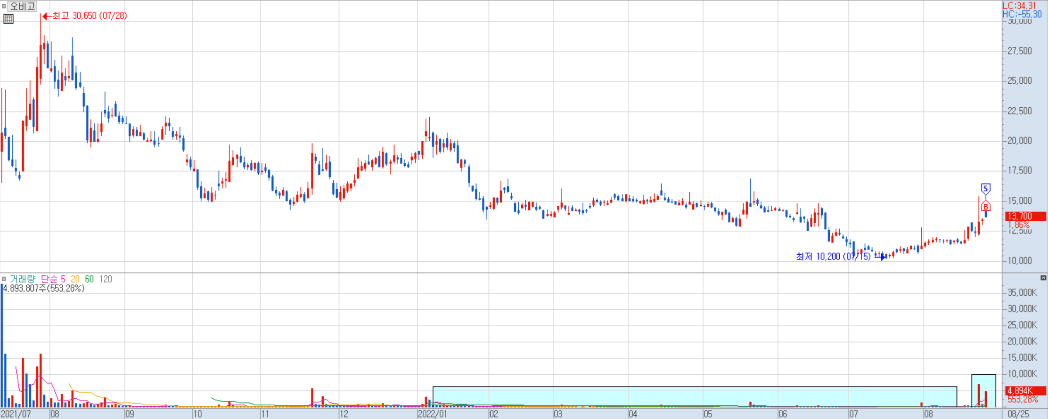Image resolution: width=1048 pixels, height=419 pixels.
Task: Close the volume panel with the X icon
Action: point(1043,278)
